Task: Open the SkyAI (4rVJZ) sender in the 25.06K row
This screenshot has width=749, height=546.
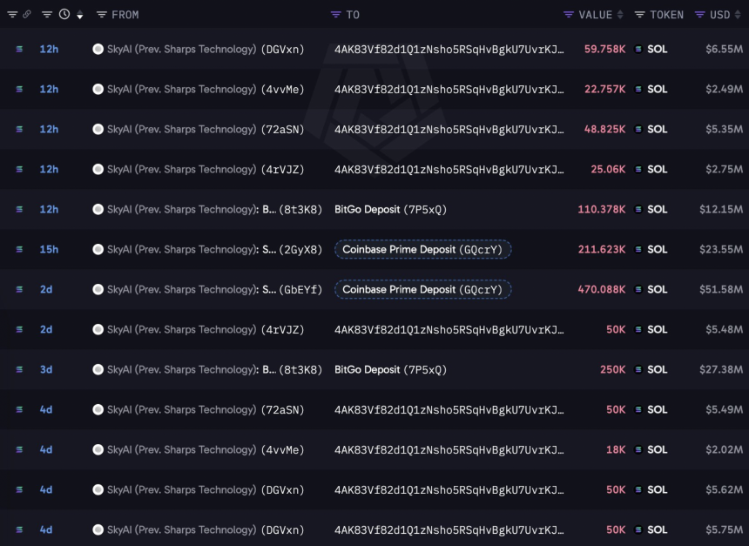Action: [206, 170]
